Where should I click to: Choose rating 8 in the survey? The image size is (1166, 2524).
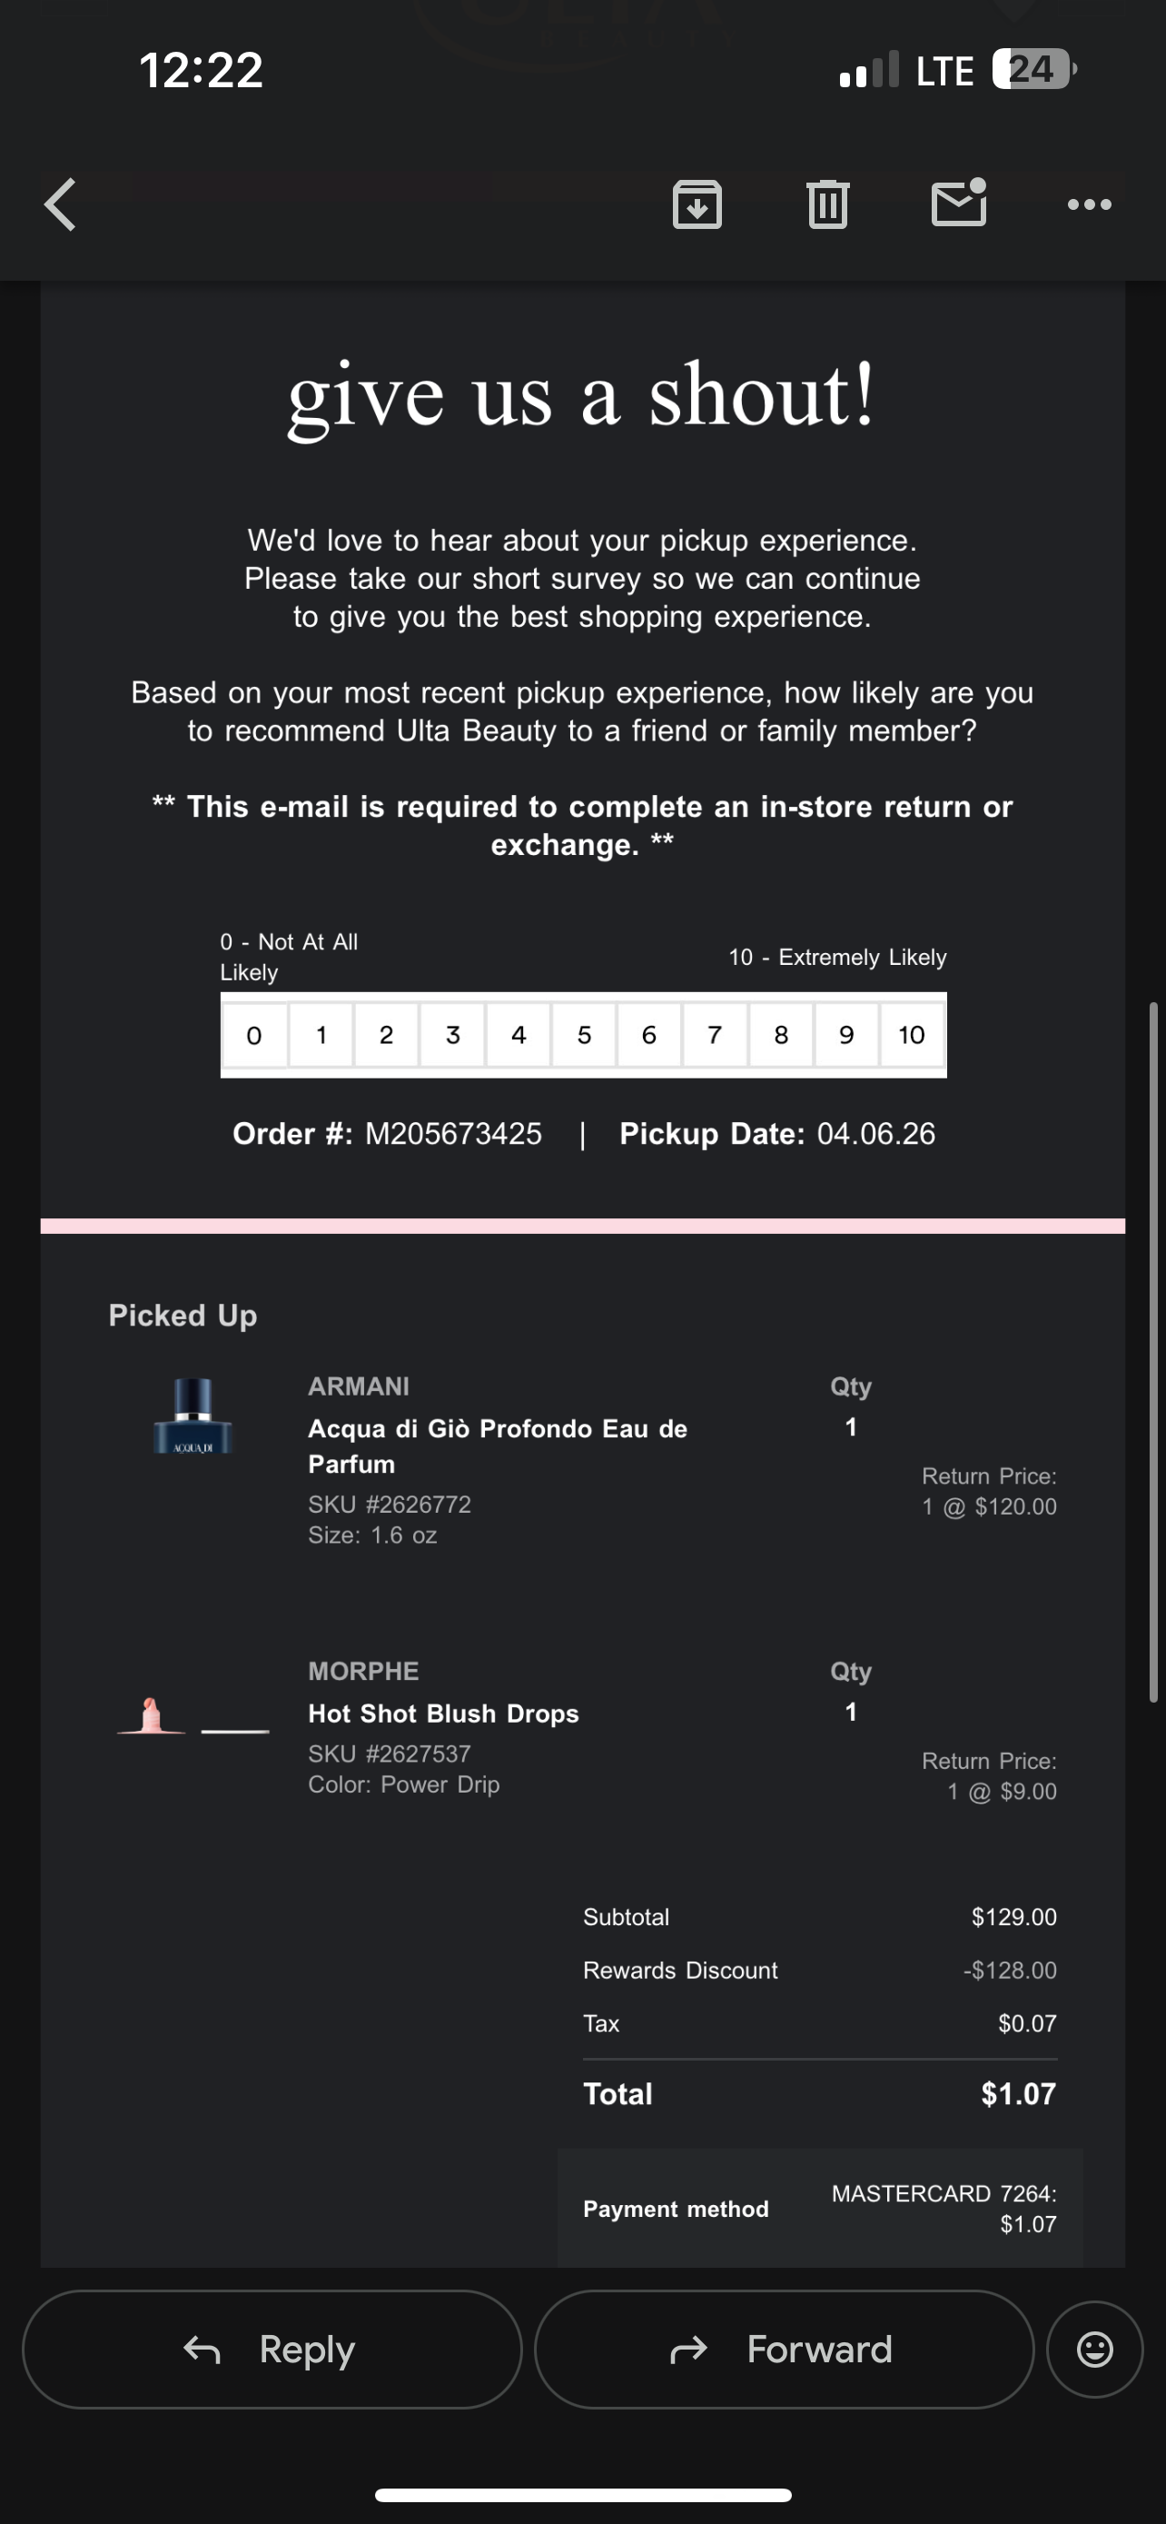781,1035
